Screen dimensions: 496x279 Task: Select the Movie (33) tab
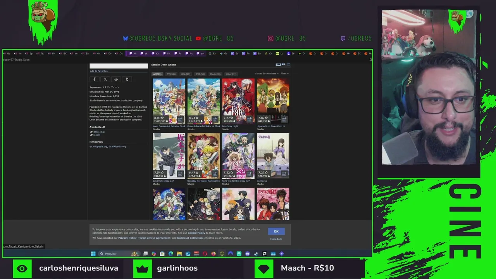[x=215, y=74]
